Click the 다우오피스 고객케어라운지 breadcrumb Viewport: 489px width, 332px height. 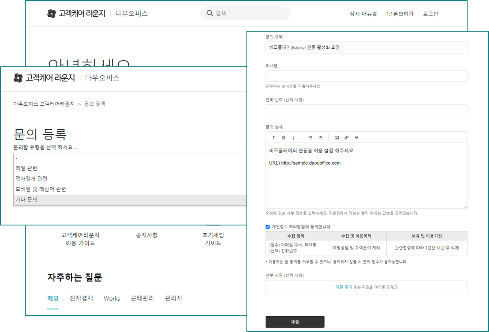(x=44, y=104)
